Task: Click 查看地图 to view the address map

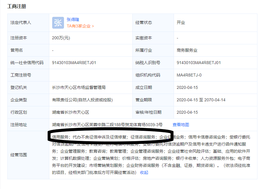Action: pyautogui.click(x=181, y=125)
